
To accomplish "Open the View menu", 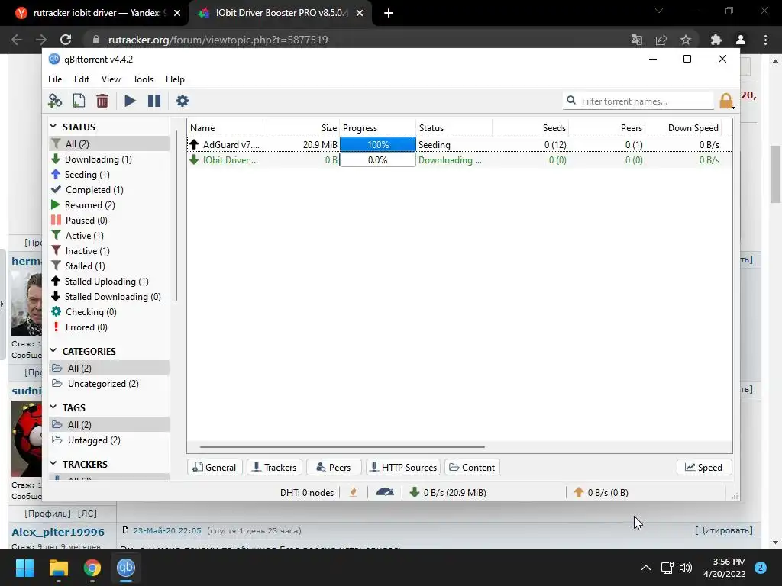I will [x=111, y=79].
